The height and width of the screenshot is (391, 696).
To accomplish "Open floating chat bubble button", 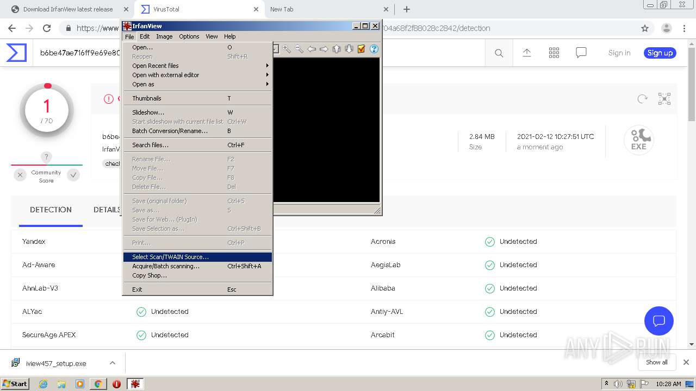I will (x=659, y=320).
